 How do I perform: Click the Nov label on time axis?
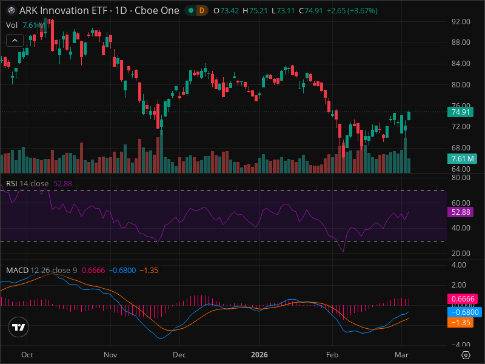point(110,355)
